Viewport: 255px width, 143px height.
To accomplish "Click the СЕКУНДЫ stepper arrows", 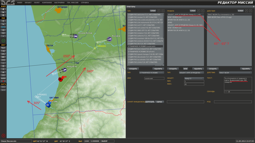I will tap(225, 92).
